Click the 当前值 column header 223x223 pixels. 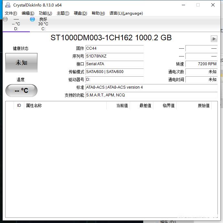click(x=118, y=105)
